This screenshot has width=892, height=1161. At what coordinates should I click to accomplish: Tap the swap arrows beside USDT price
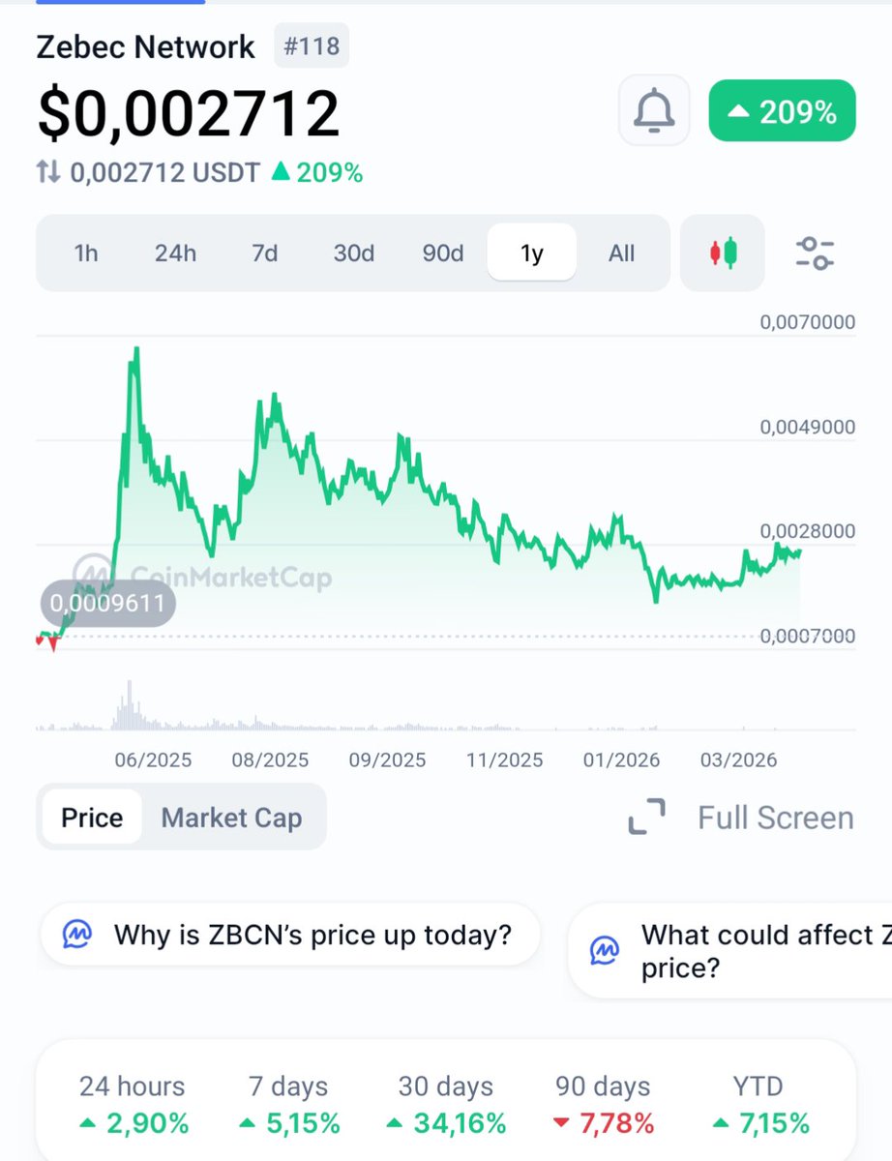coord(48,173)
